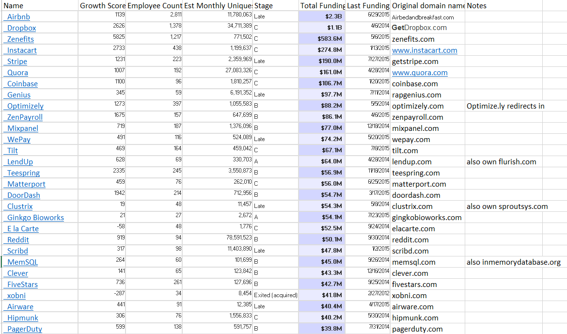The width and height of the screenshot is (567, 334).
Task: Click the LendUp name link
Action: pyautogui.click(x=20, y=162)
